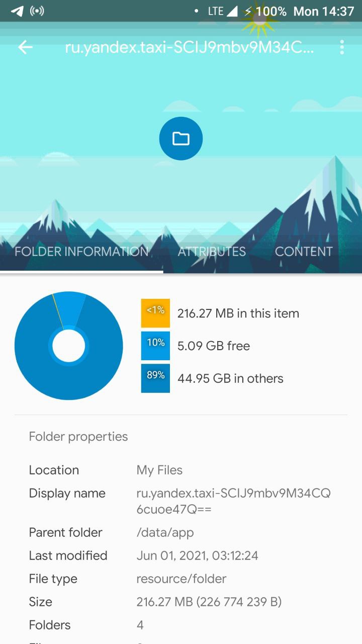The image size is (362, 644).
Task: Tap the ru.yandex.taxi title text
Action: click(189, 47)
